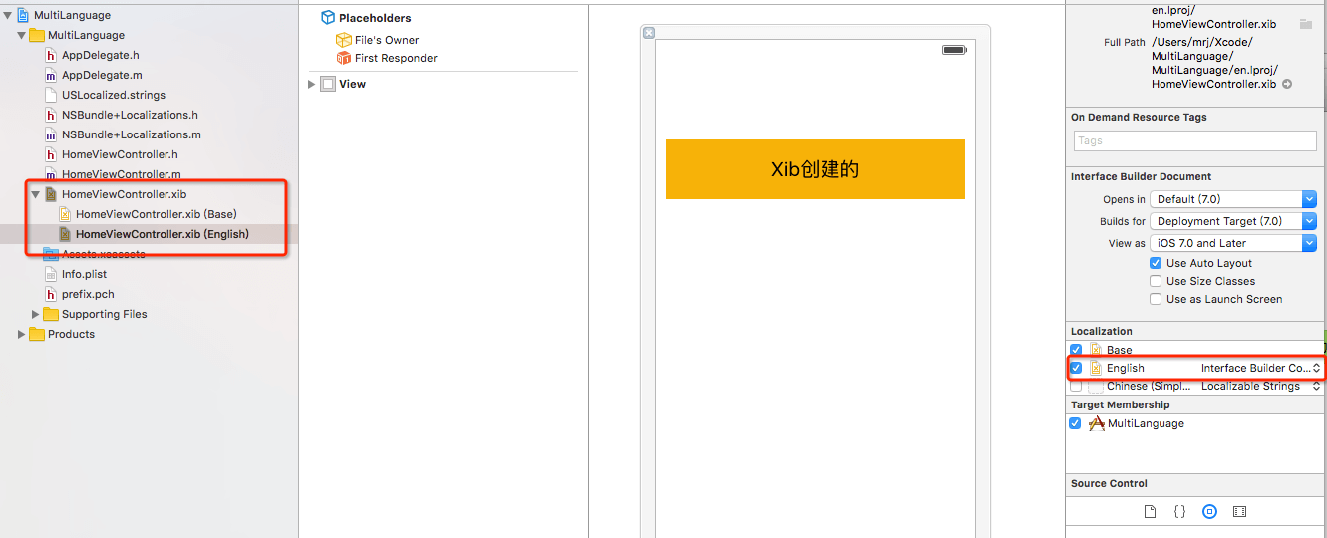Viewport: 1327px width, 538px height.
Task: Close the canvas view with X button
Action: 649,33
